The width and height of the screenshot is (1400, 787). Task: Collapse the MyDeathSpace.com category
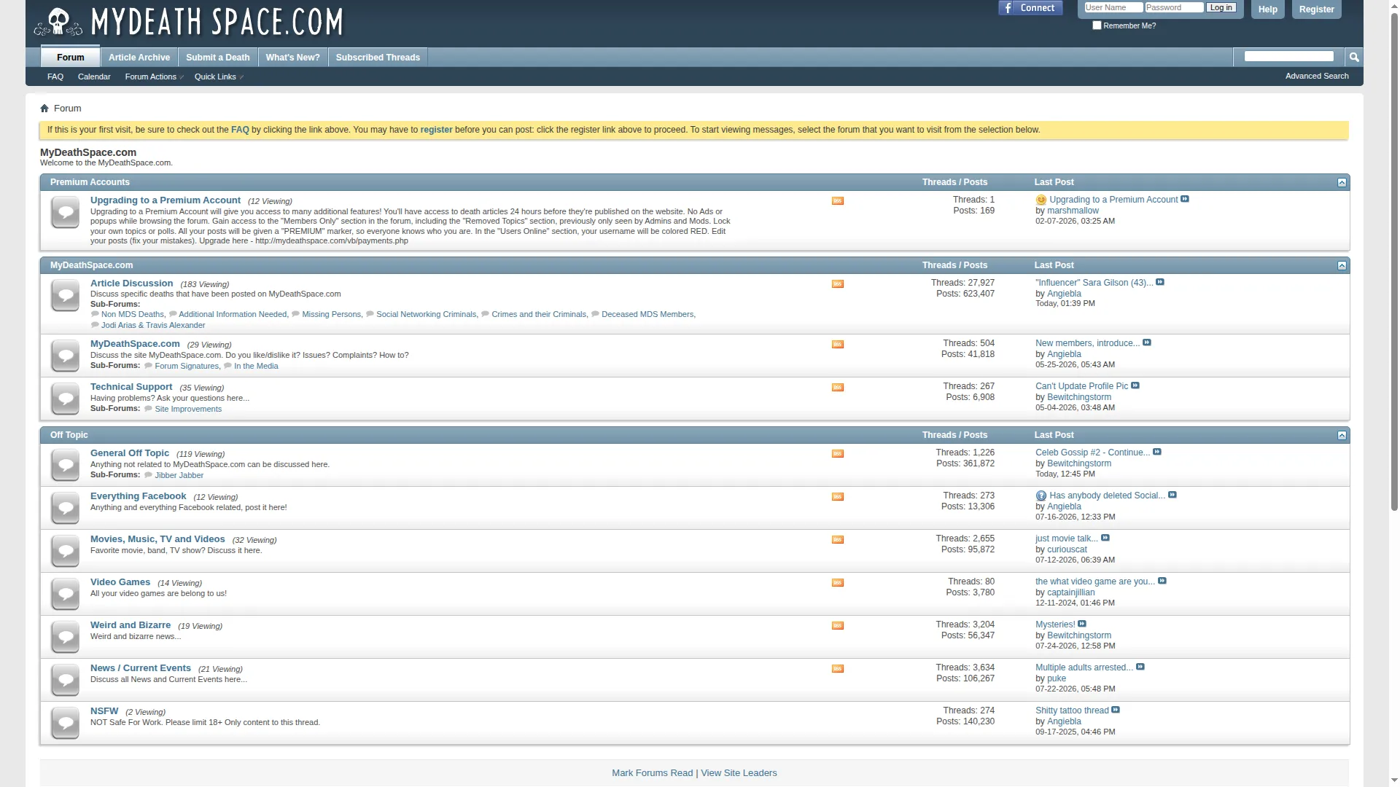[1342, 265]
